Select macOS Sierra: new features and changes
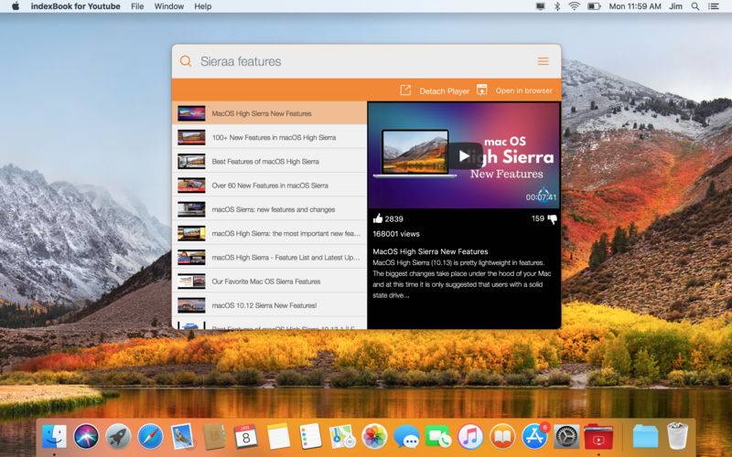 (x=269, y=209)
